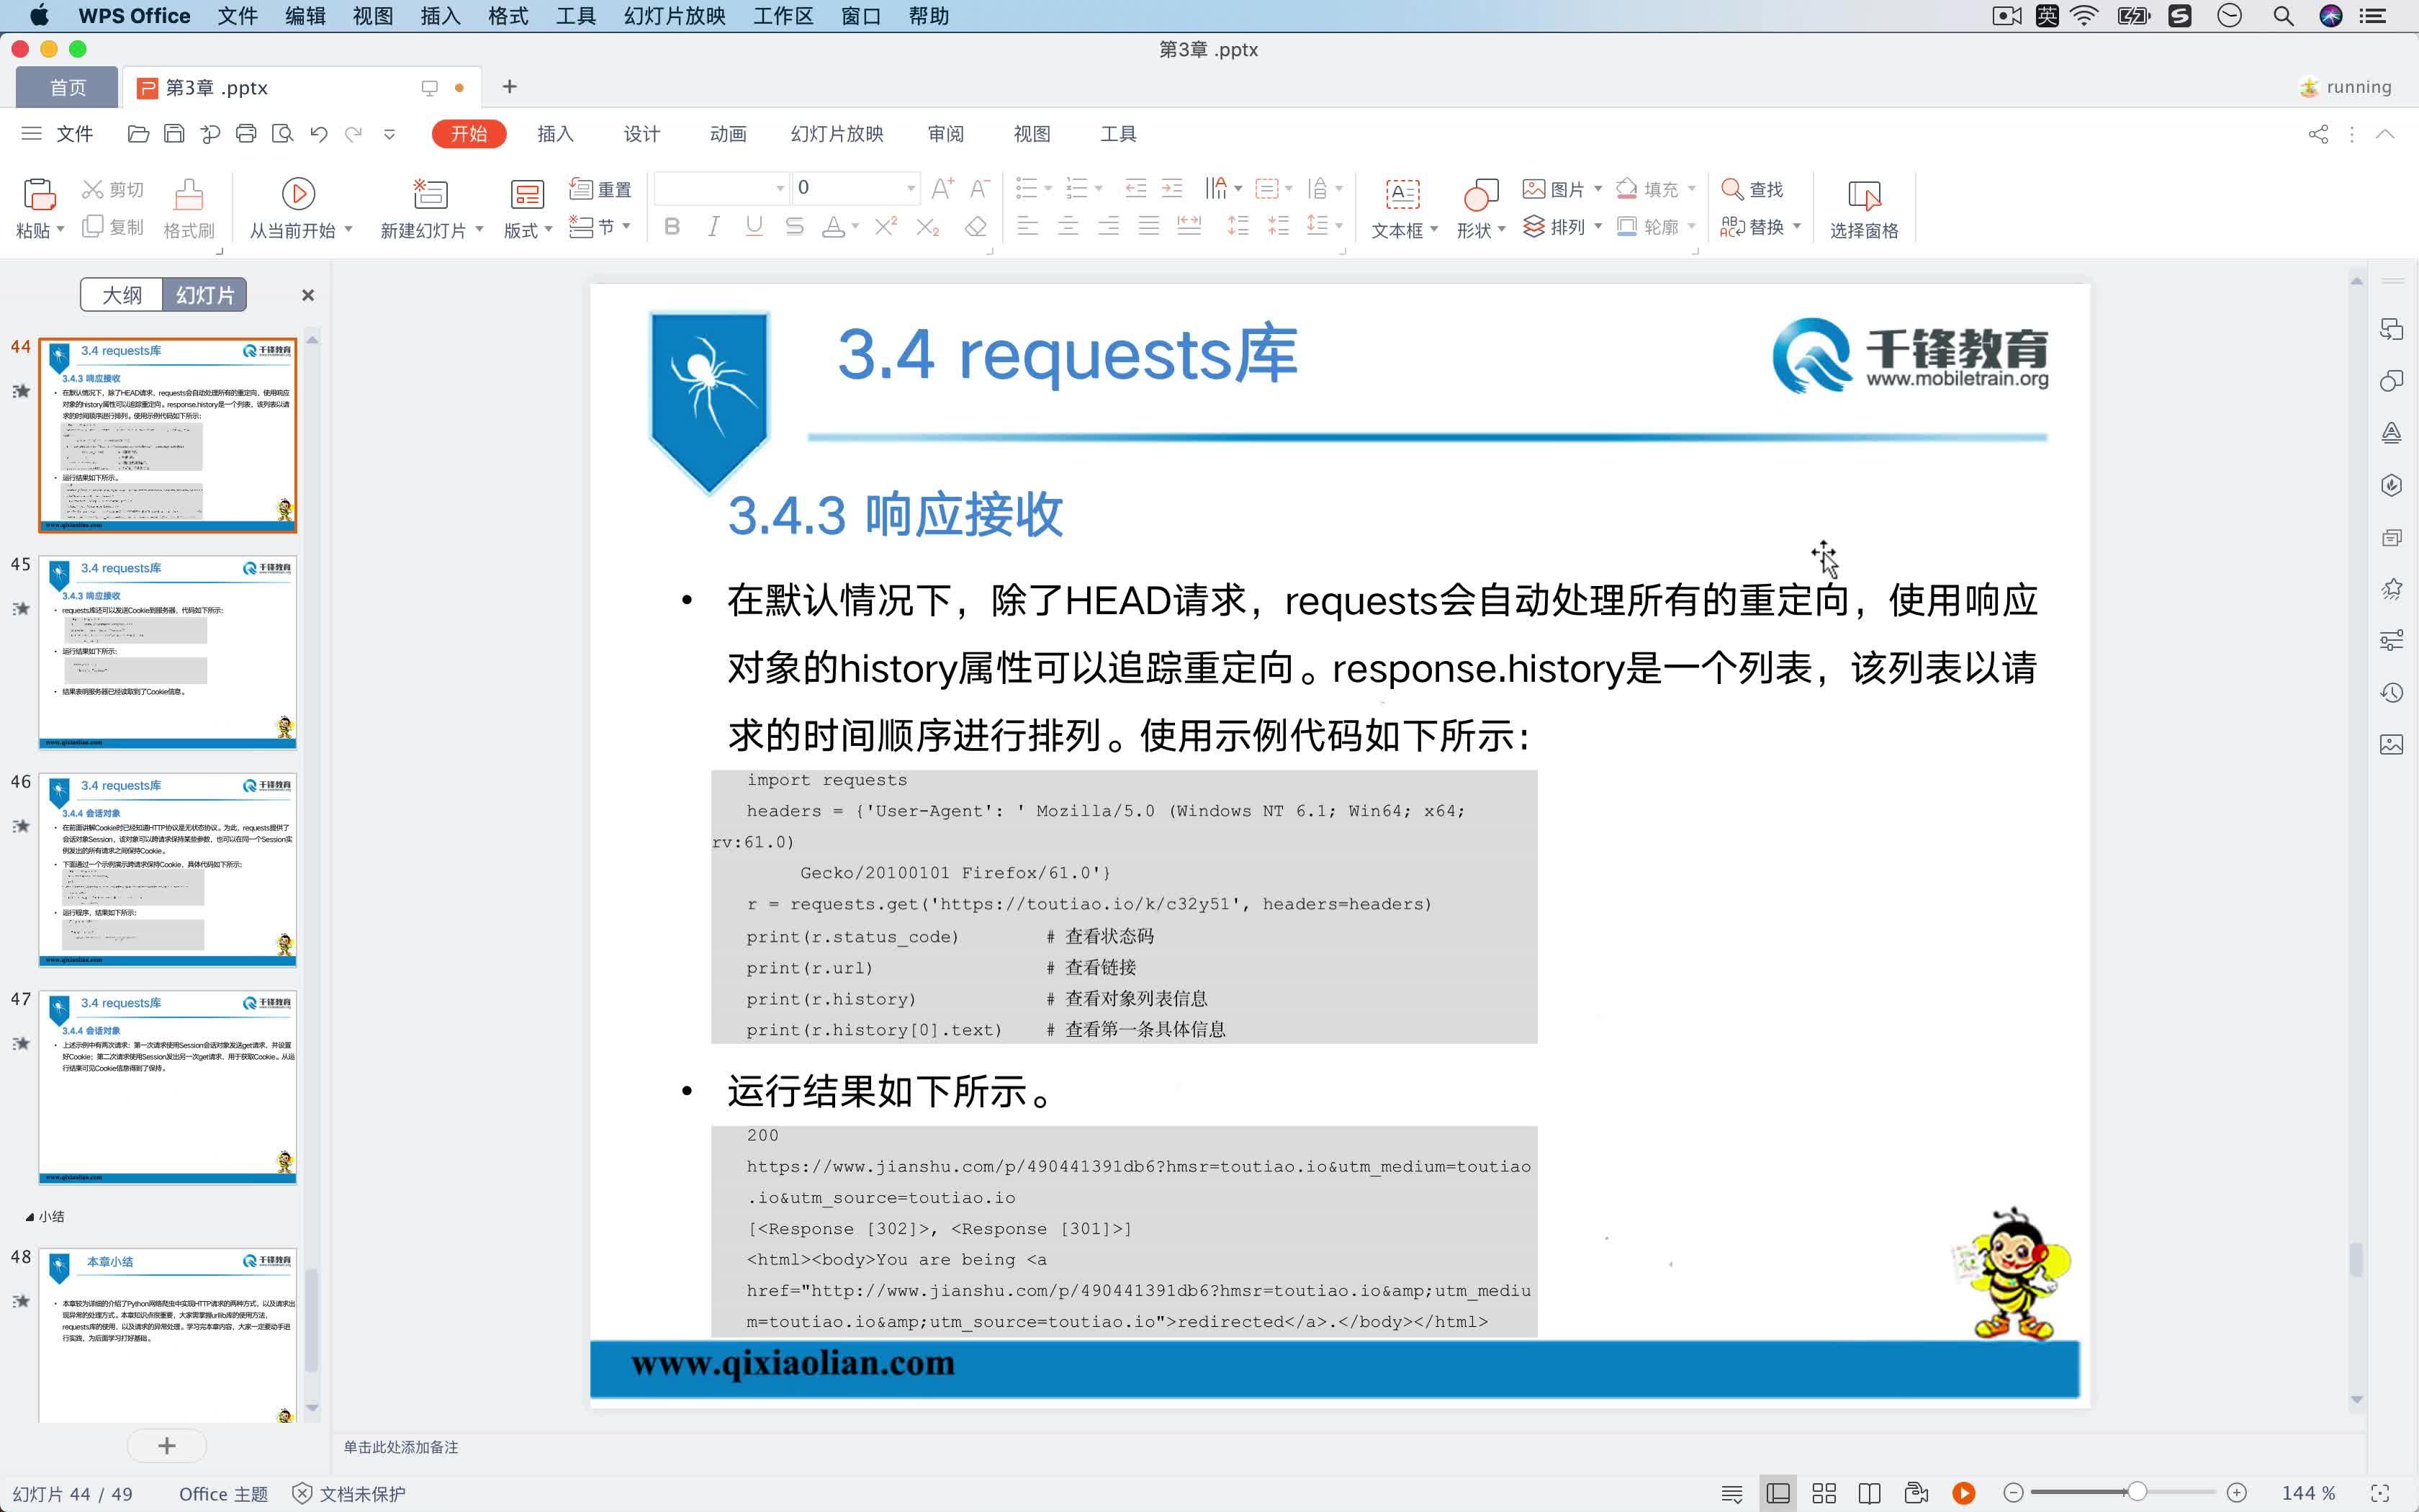The image size is (2419, 1512).
Task: Toggle subscript X₂ formatting
Action: [x=927, y=227]
